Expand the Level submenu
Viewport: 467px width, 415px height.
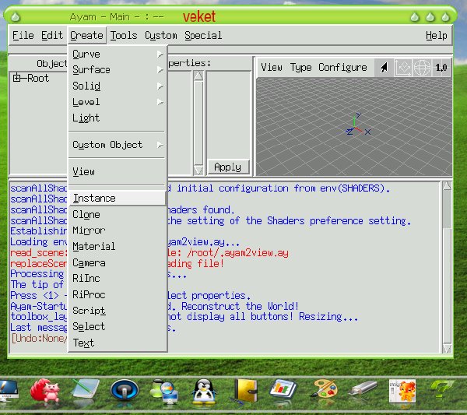117,102
